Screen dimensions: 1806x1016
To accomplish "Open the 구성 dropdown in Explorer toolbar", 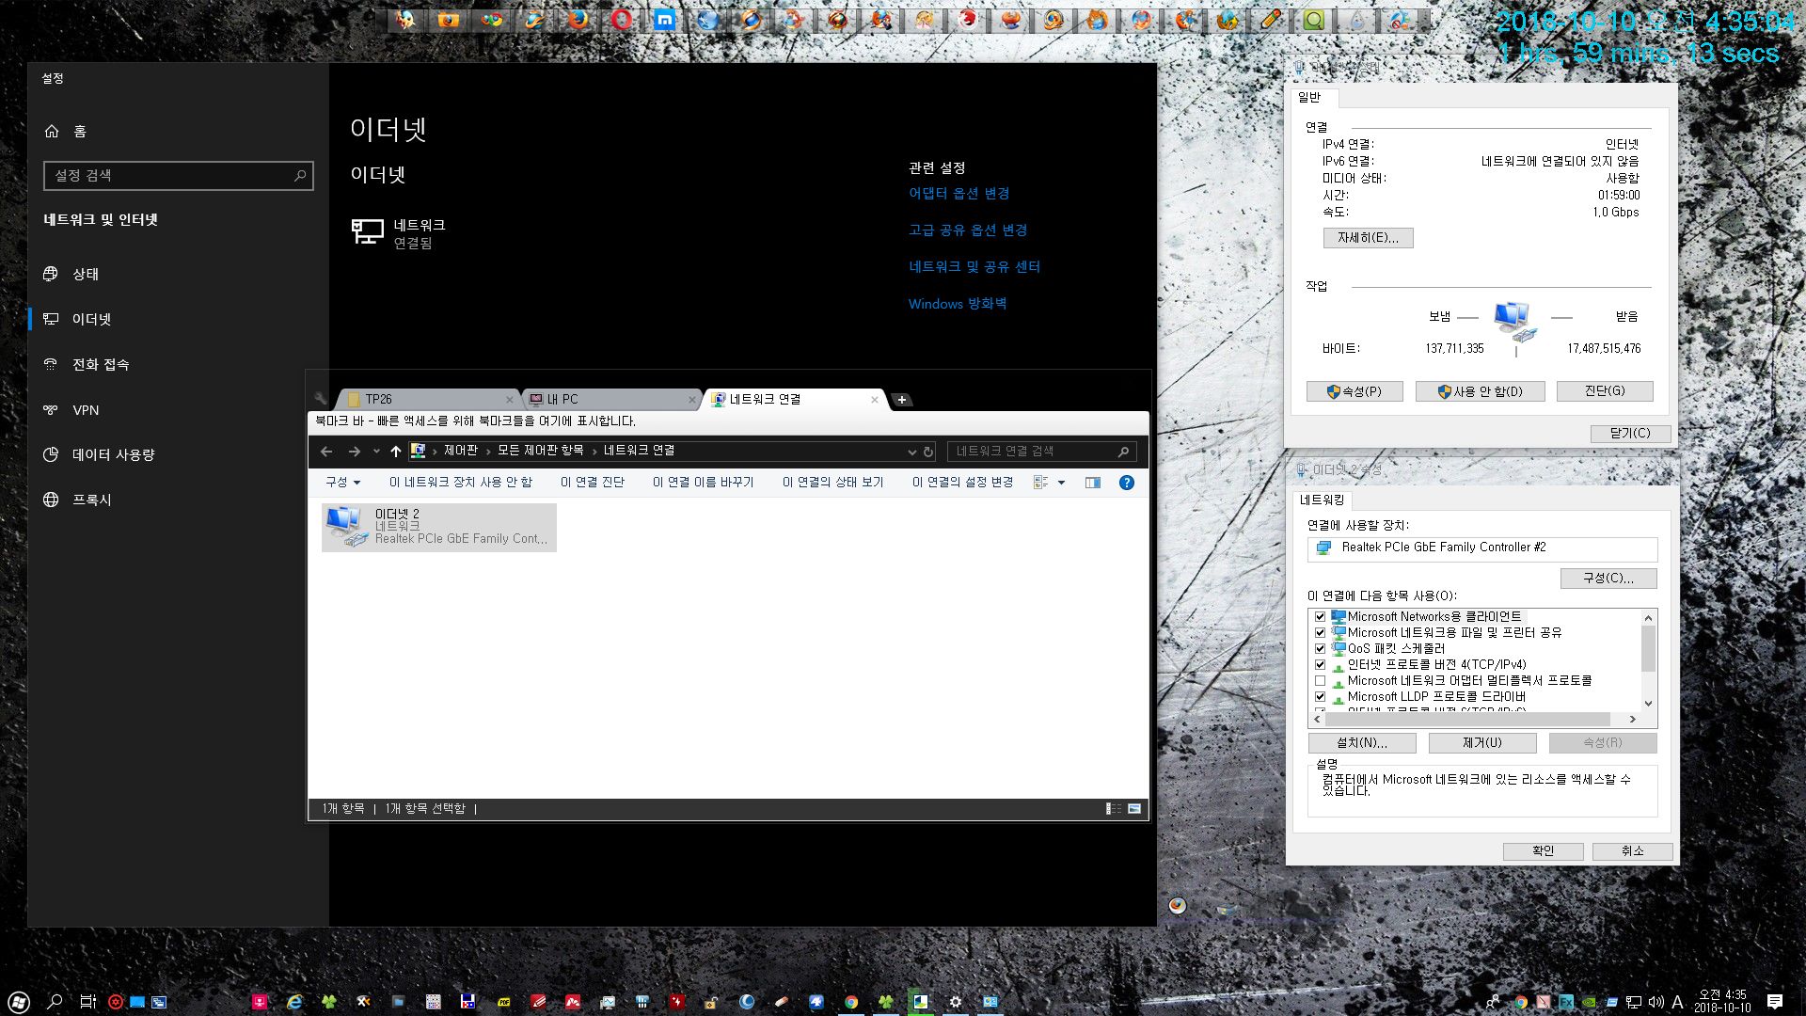I will tap(342, 483).
